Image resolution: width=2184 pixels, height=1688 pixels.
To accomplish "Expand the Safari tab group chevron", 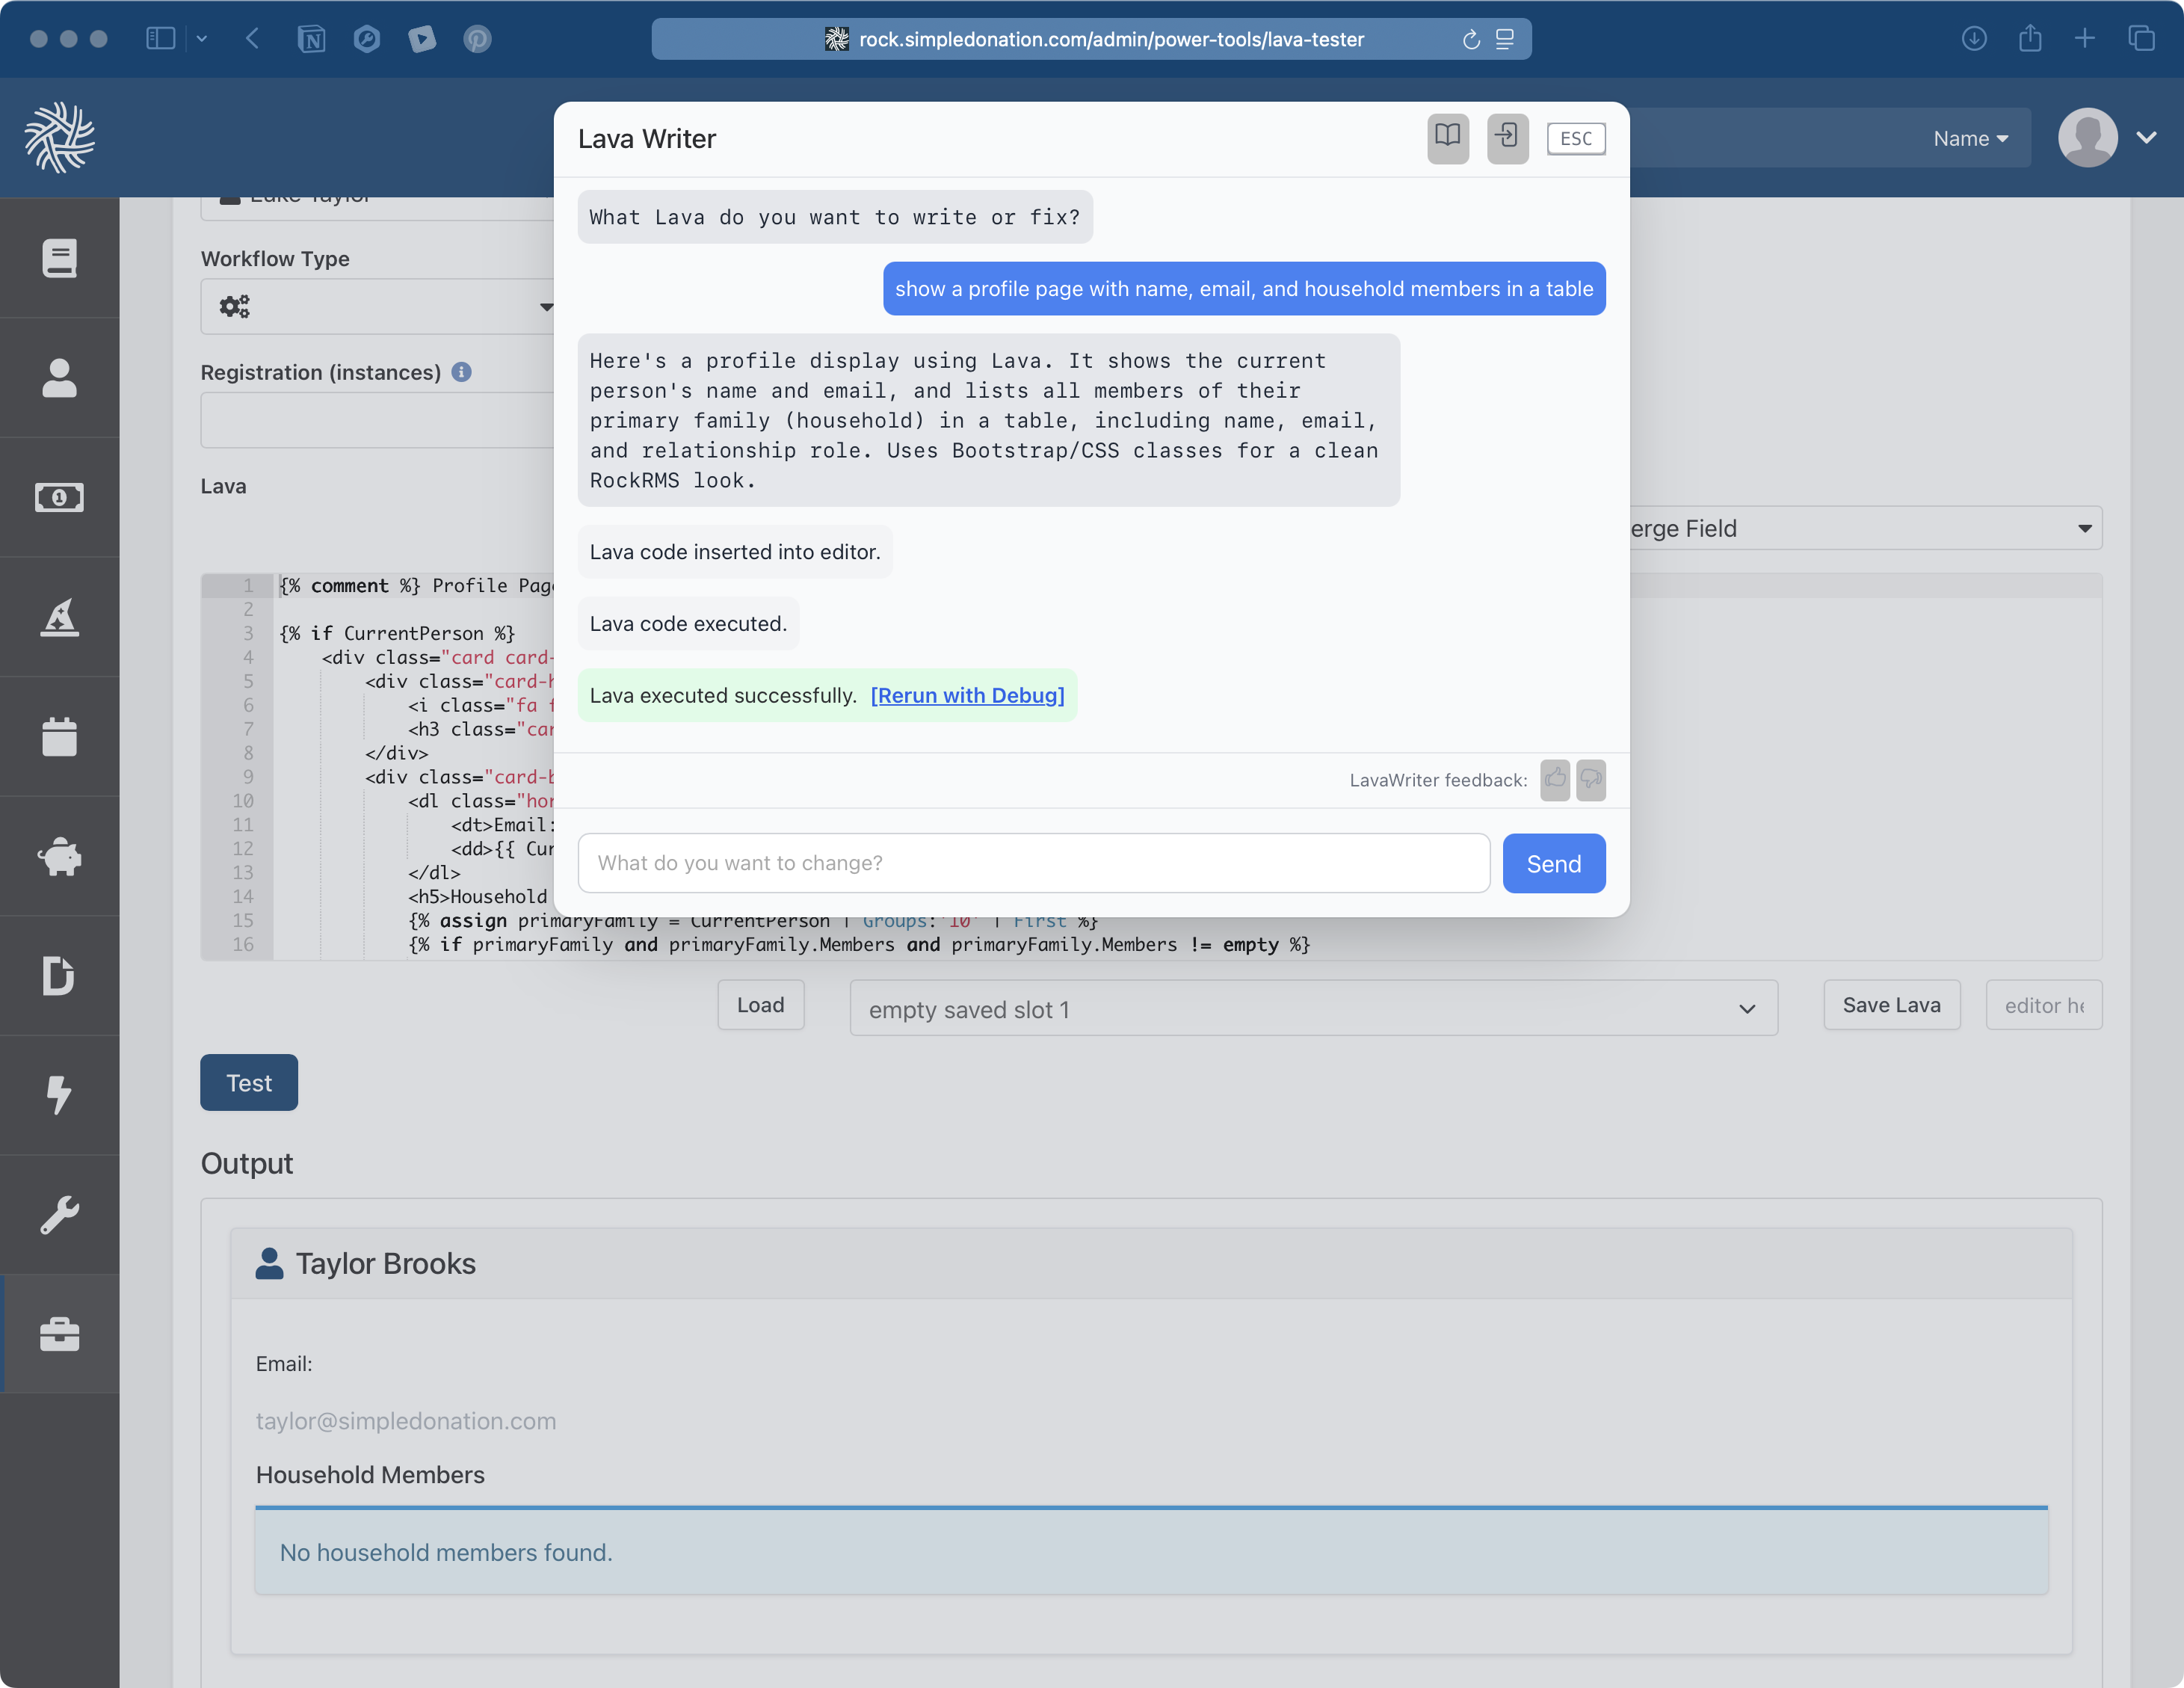I will (201, 39).
